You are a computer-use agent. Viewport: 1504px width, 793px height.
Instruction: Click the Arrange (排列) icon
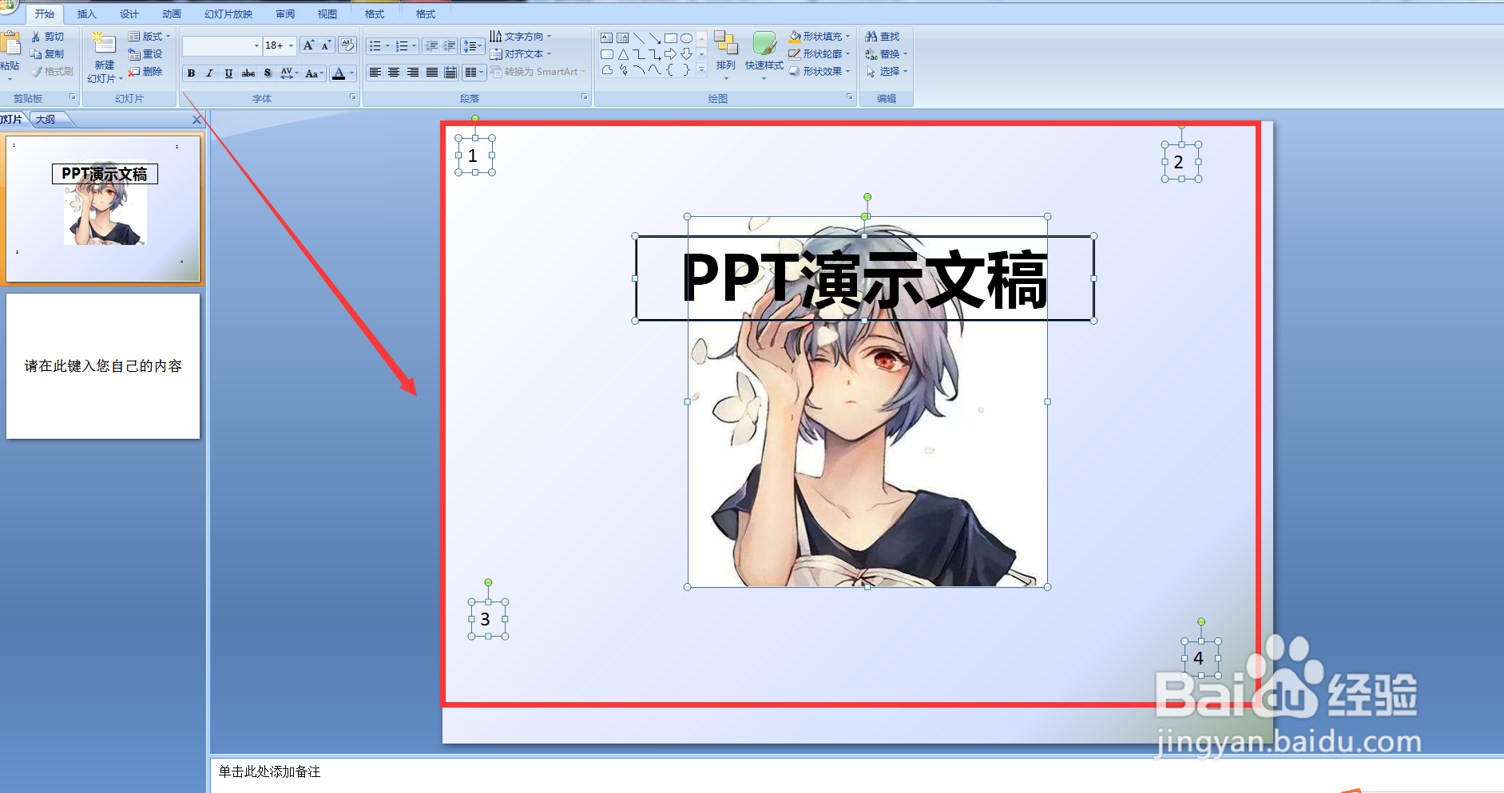(725, 44)
